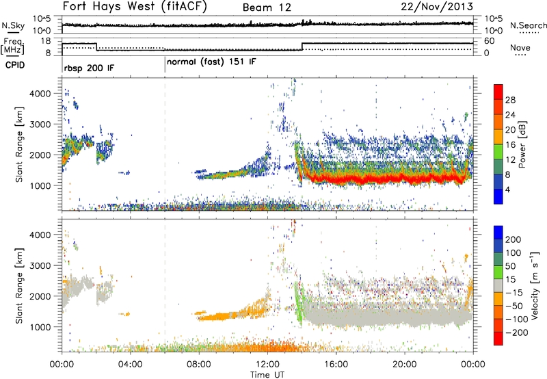
Task: Click the '50' tick on Velocity colorbar
Action: pos(510,266)
